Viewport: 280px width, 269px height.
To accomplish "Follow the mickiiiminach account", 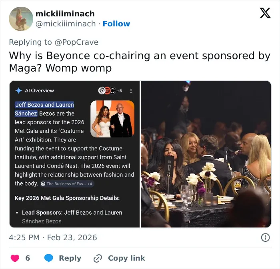I will (x=116, y=24).
